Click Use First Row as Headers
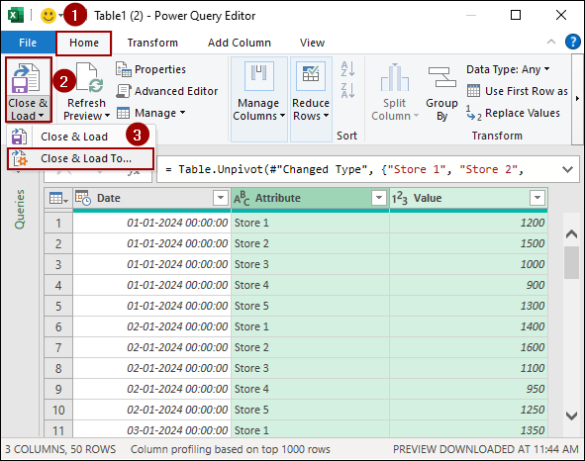 (x=518, y=91)
